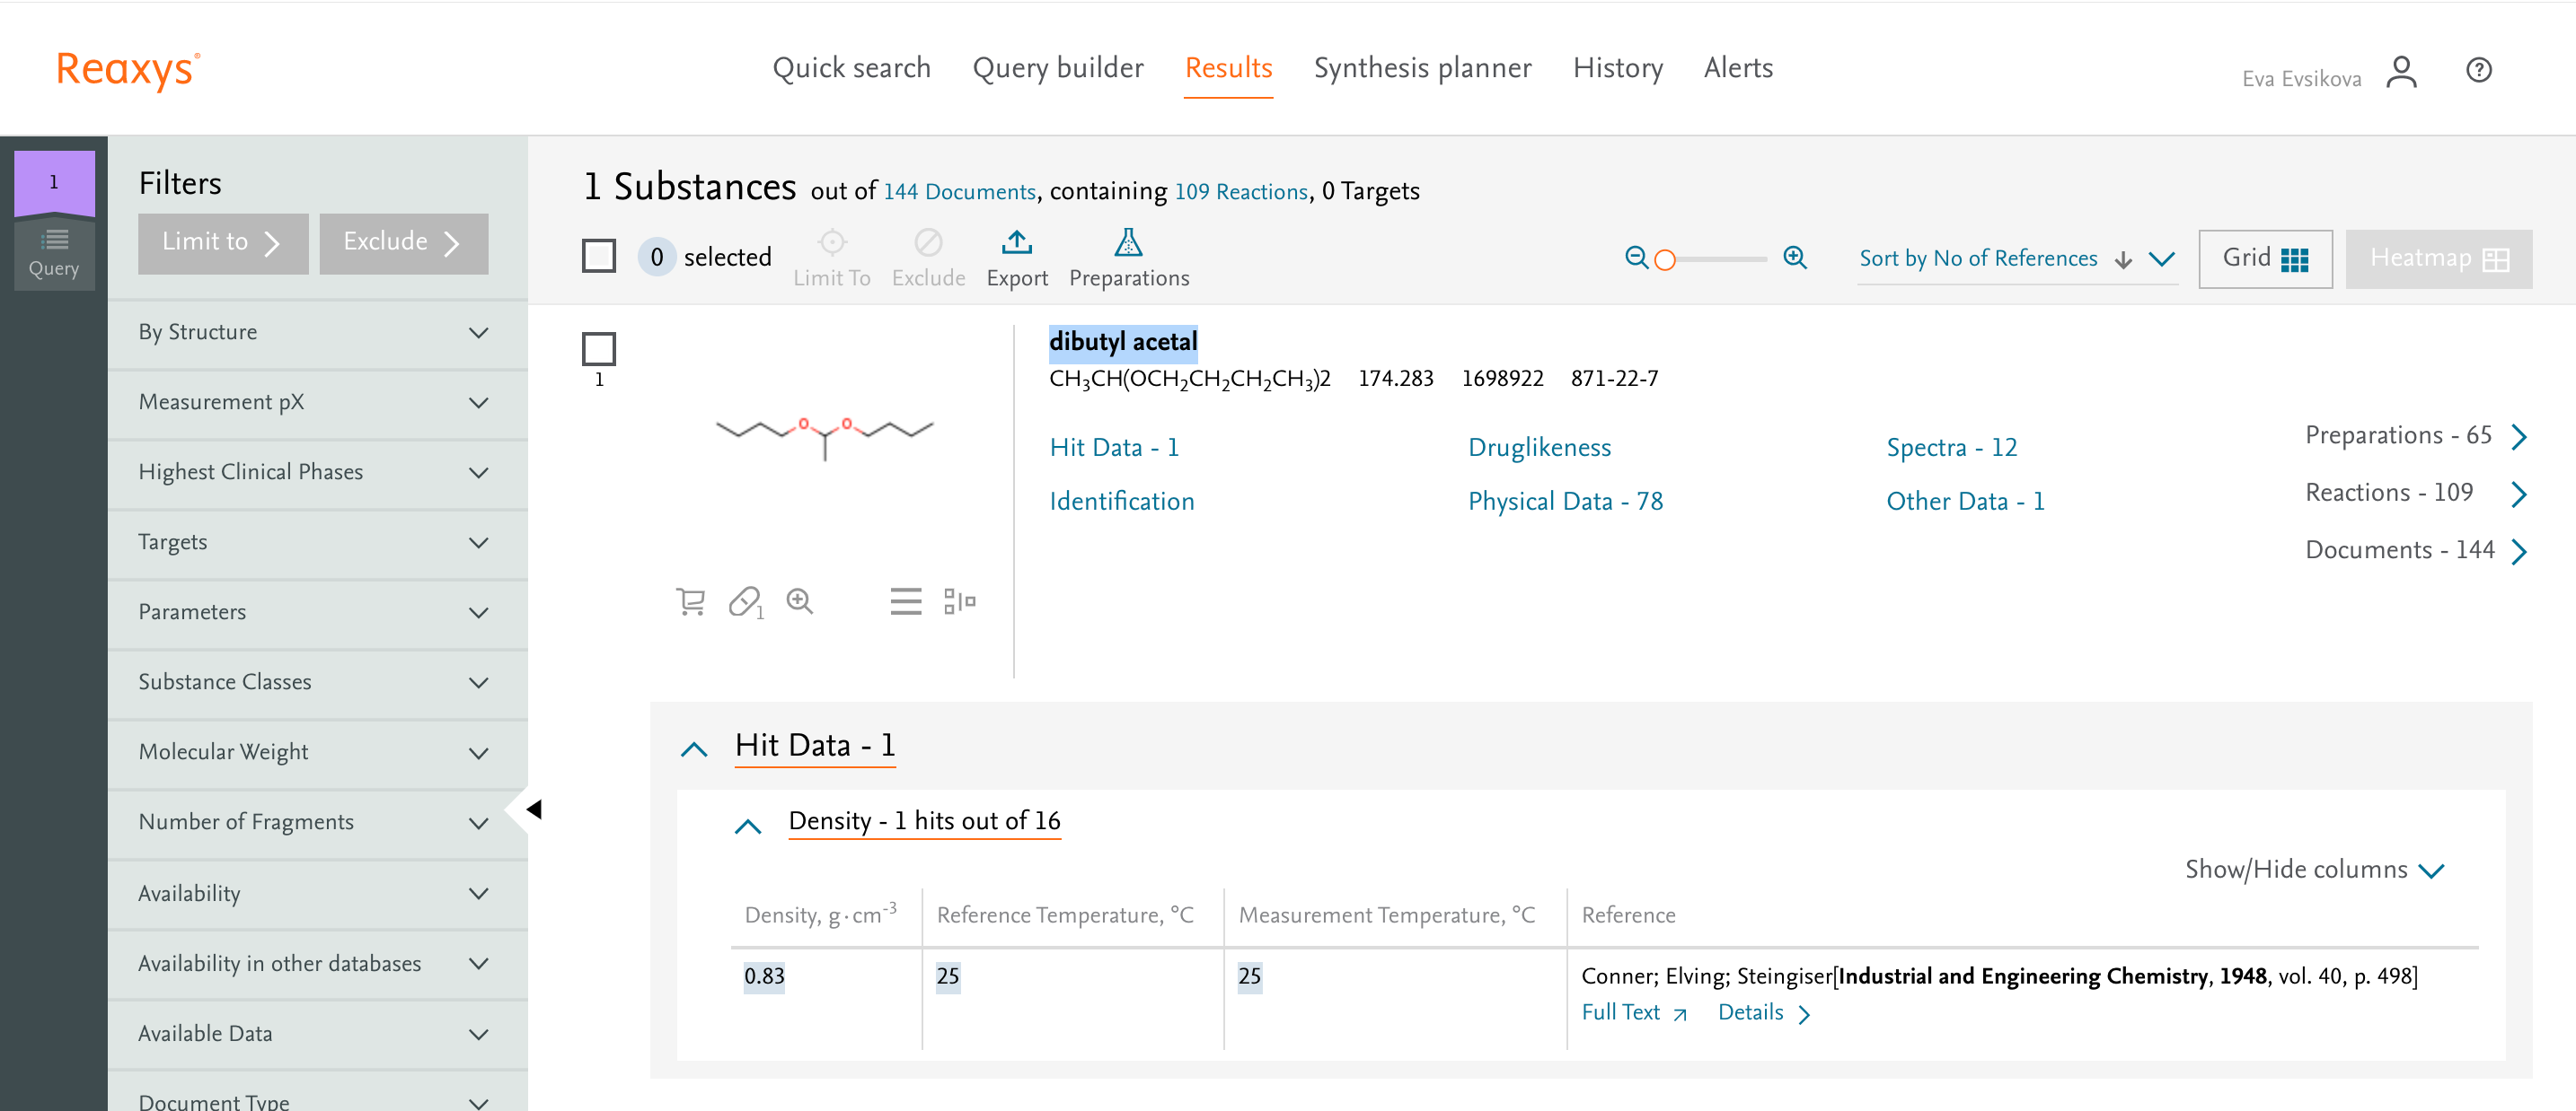Open Documents - 144 arrow
Image resolution: width=2576 pixels, height=1111 pixels.
pos(2519,552)
